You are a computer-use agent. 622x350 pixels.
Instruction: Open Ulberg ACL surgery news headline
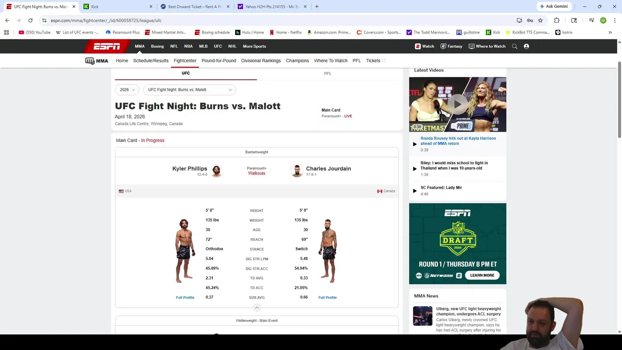pos(468,312)
